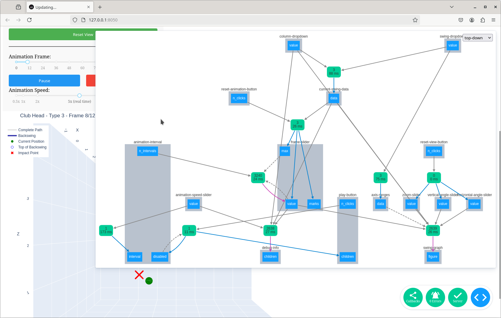
Task: Hide the Impact Point legend trace
Action: point(28,153)
